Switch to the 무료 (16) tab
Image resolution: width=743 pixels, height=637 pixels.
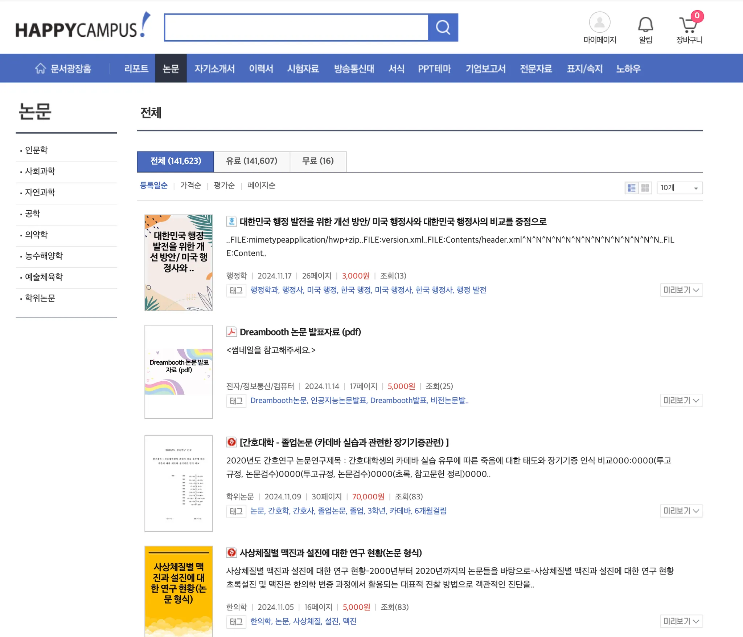tap(318, 161)
